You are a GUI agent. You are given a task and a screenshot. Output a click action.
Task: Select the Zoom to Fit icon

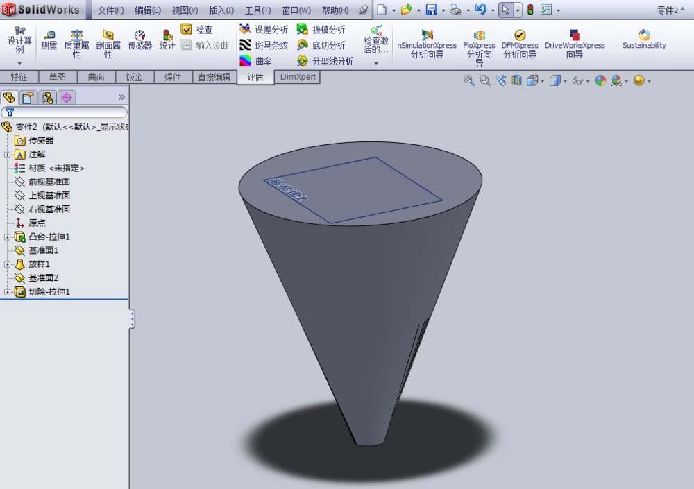(468, 80)
